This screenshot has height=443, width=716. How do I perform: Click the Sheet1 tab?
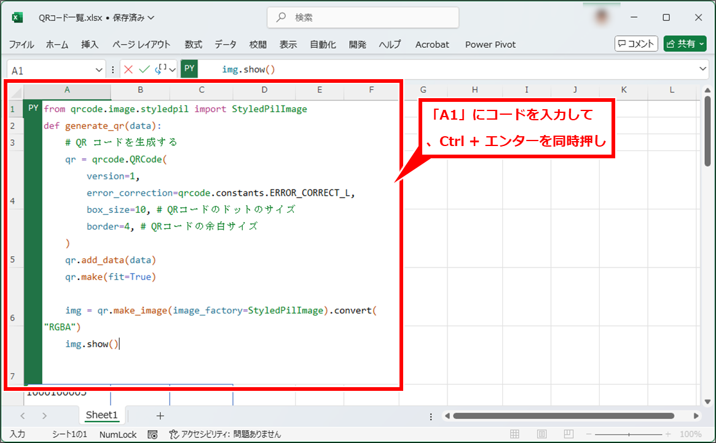pos(101,415)
